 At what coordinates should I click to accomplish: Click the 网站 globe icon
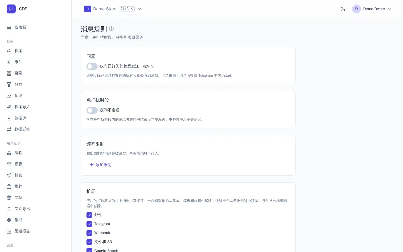pos(9,198)
